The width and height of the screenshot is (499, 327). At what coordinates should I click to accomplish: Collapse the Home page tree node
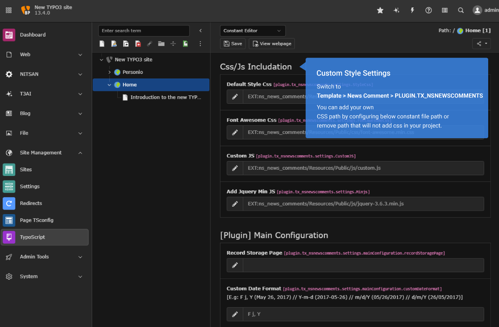point(110,85)
